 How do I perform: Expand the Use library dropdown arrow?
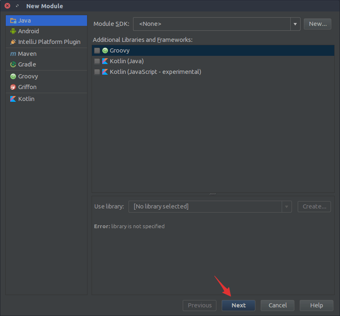286,206
